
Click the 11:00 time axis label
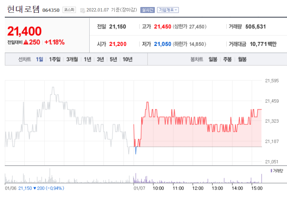coord(178,188)
